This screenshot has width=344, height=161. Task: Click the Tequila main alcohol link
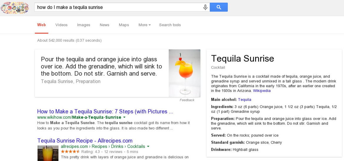245,99
